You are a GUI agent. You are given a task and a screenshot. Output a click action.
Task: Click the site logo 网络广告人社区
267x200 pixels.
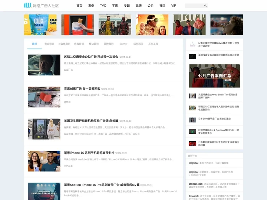tap(42, 6)
